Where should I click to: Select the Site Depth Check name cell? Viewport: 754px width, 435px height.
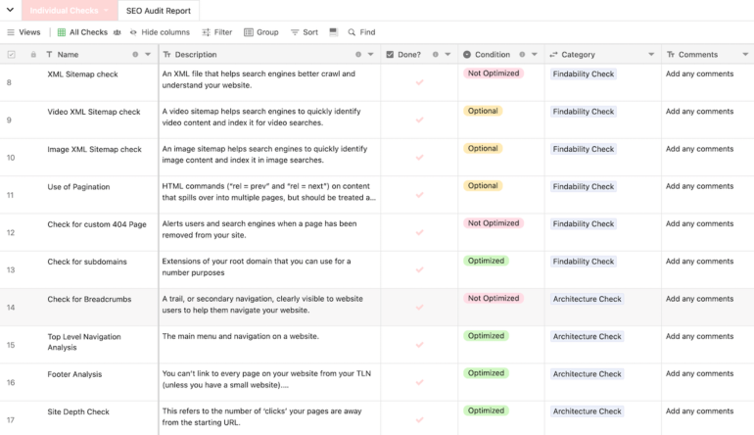point(78,411)
